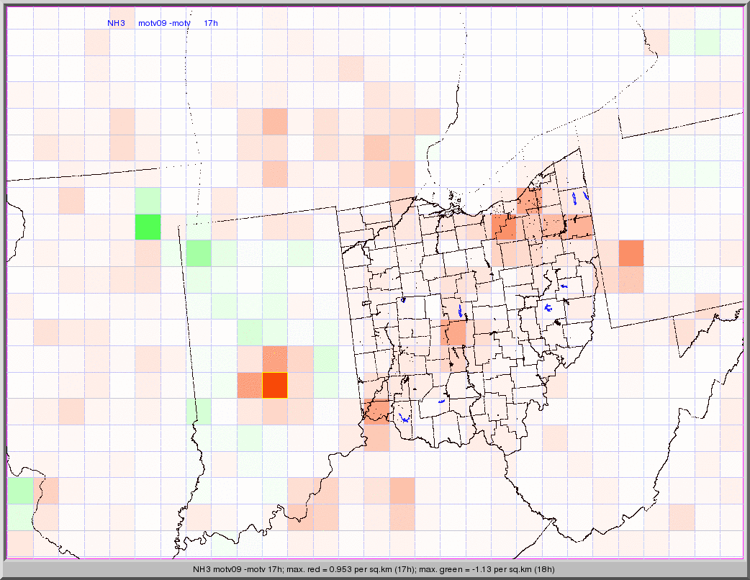Click the blue lake marker in central Ohio
Screen dimensions: 750x580
tap(461, 311)
